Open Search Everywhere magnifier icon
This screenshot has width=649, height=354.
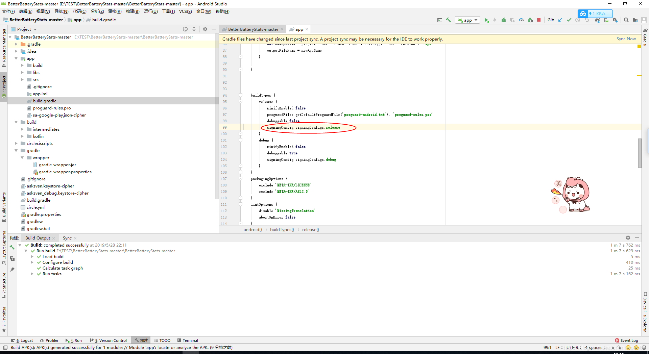coord(626,20)
